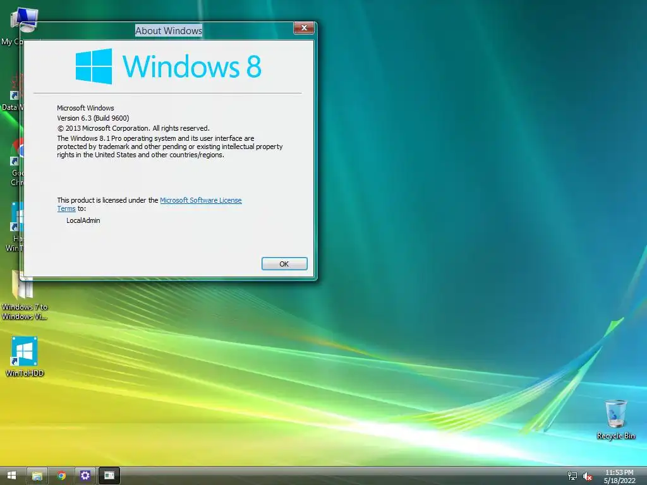
Task: Launch Google Chrome from the taskbar
Action: pos(61,476)
